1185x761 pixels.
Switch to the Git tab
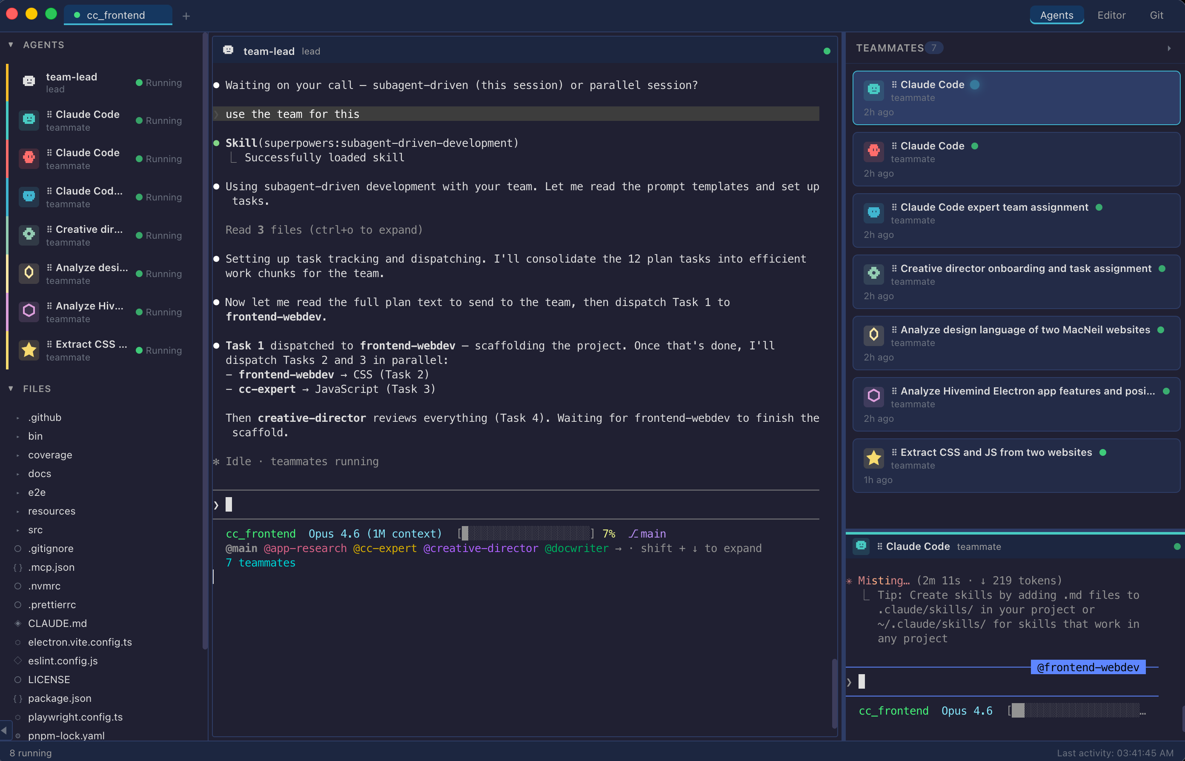coord(1156,15)
